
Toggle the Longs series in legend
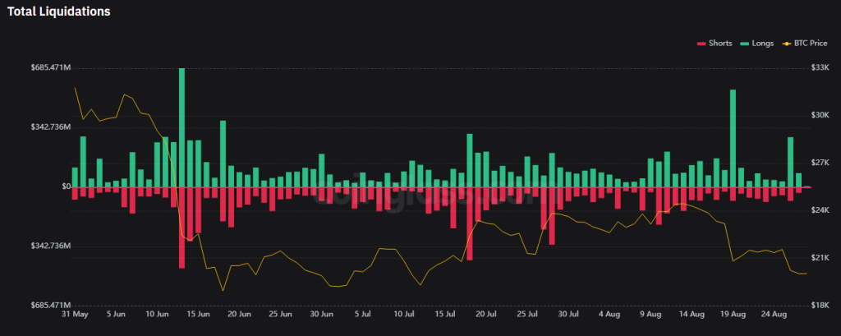point(756,44)
